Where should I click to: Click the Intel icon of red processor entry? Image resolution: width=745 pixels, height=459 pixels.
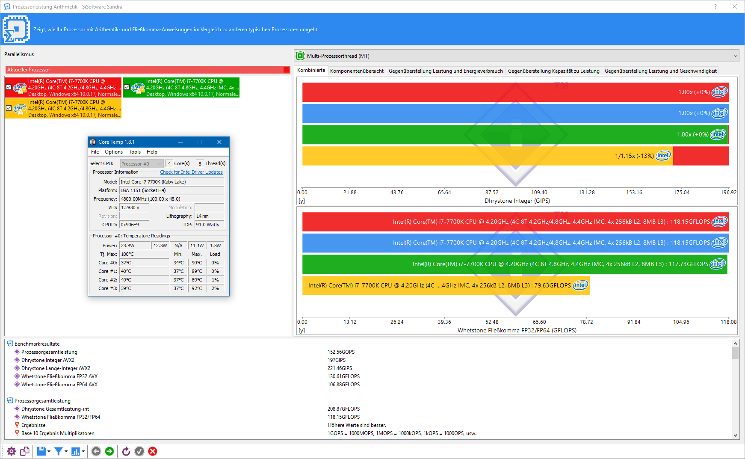point(20,88)
